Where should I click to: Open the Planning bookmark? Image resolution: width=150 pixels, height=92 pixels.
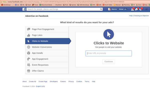(x=126, y=5)
